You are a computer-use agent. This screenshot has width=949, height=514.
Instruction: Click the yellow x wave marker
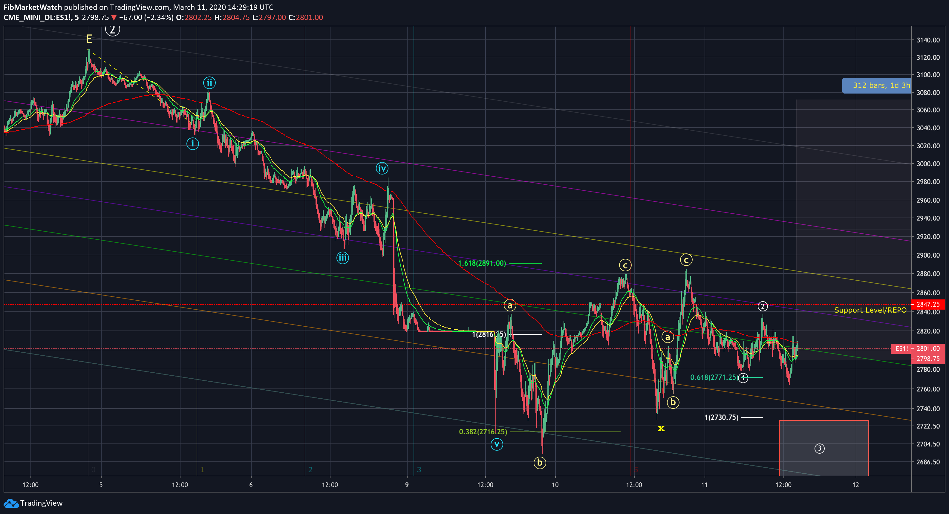pos(661,428)
